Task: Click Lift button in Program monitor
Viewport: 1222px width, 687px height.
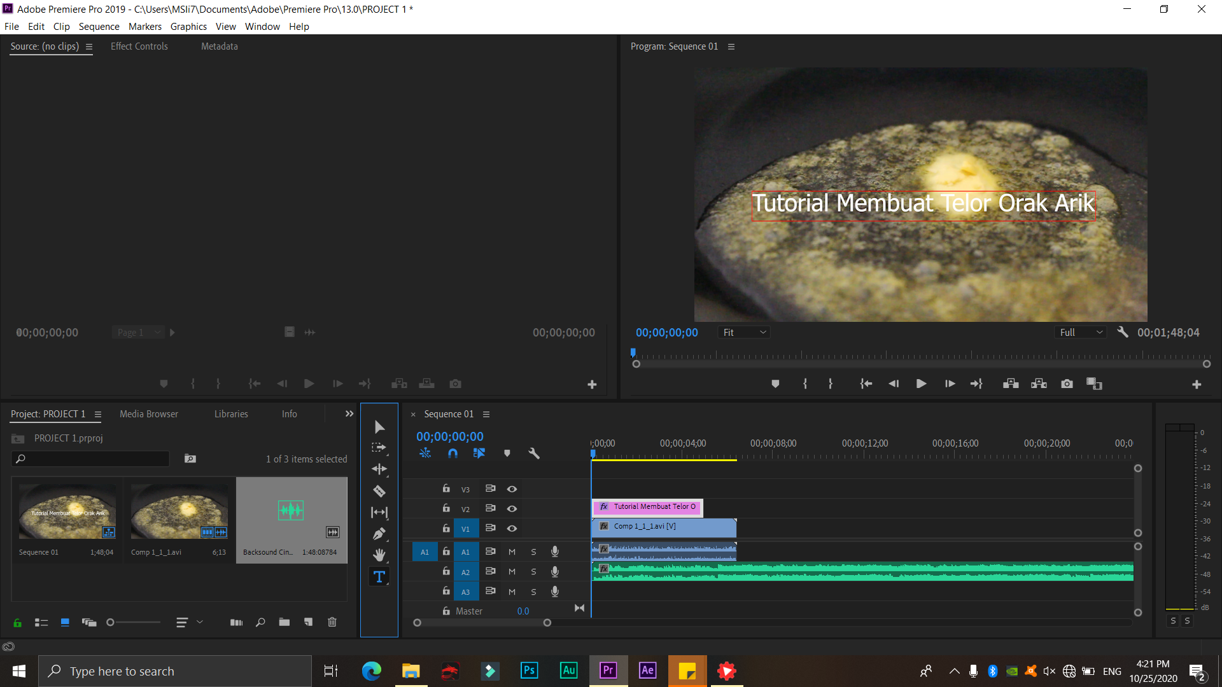Action: 1011,384
